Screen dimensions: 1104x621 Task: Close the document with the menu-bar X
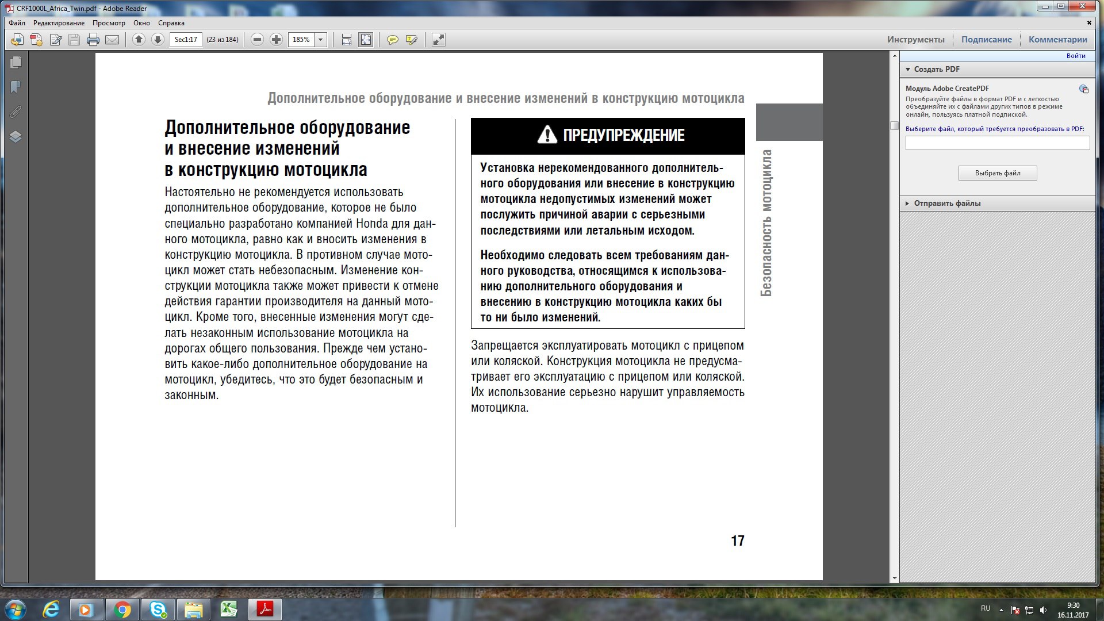point(1089,23)
